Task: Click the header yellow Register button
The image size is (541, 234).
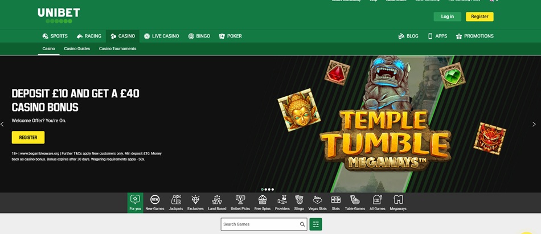Action: pos(479,17)
